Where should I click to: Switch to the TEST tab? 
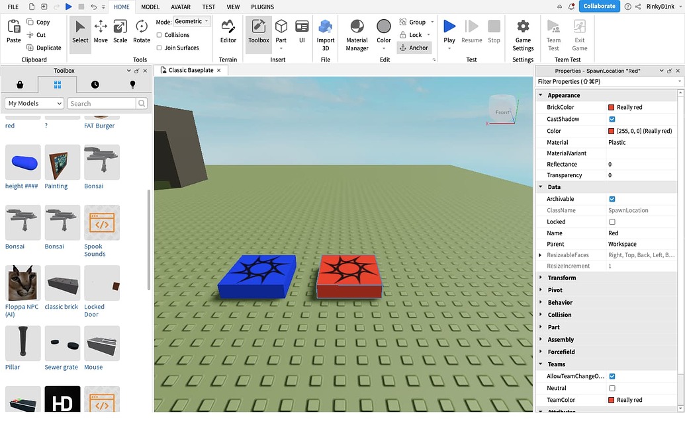pos(208,7)
